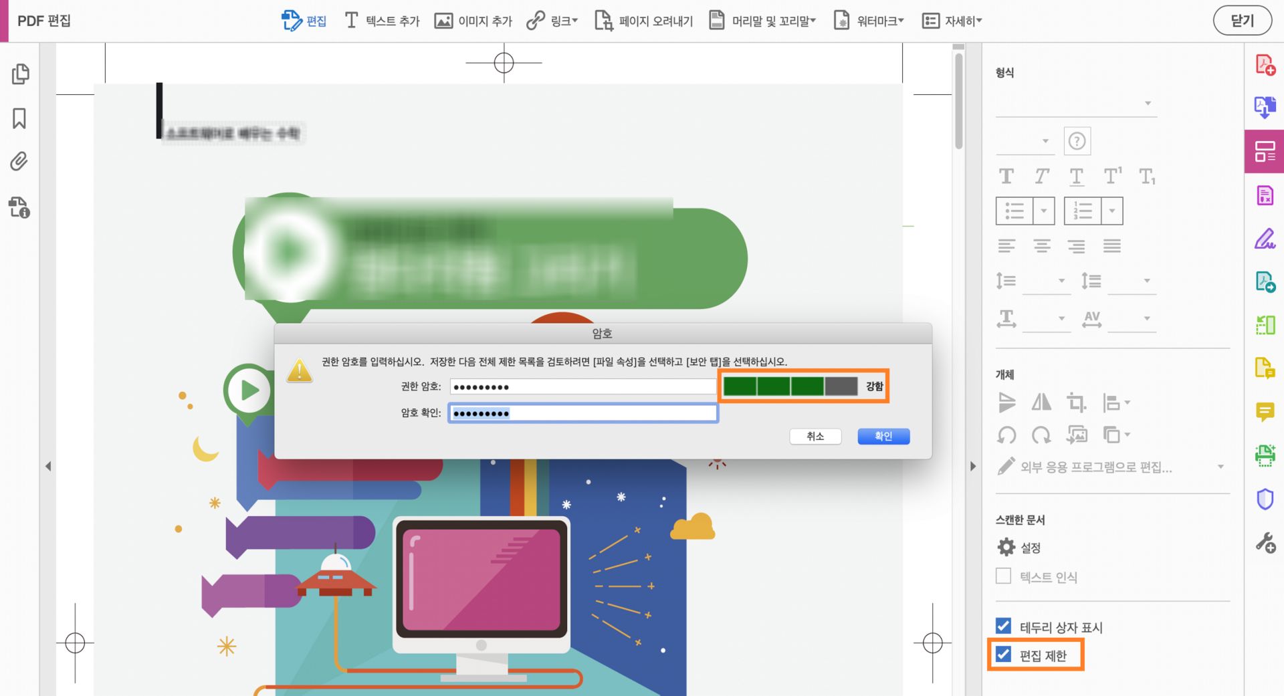Open numbered list style dropdown
This screenshot has width=1284, height=696.
pyautogui.click(x=1111, y=211)
